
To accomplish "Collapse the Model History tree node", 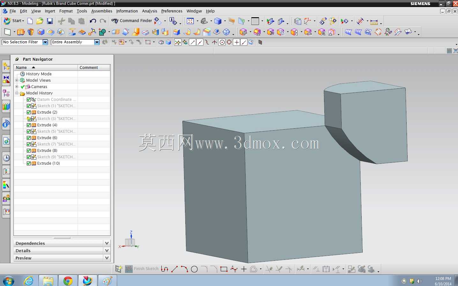I will [x=17, y=93].
